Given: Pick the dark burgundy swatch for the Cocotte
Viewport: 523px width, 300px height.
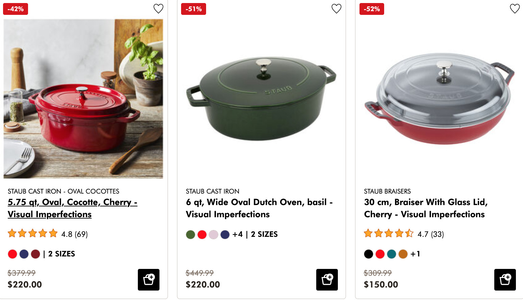Looking at the screenshot, I should [x=35, y=254].
